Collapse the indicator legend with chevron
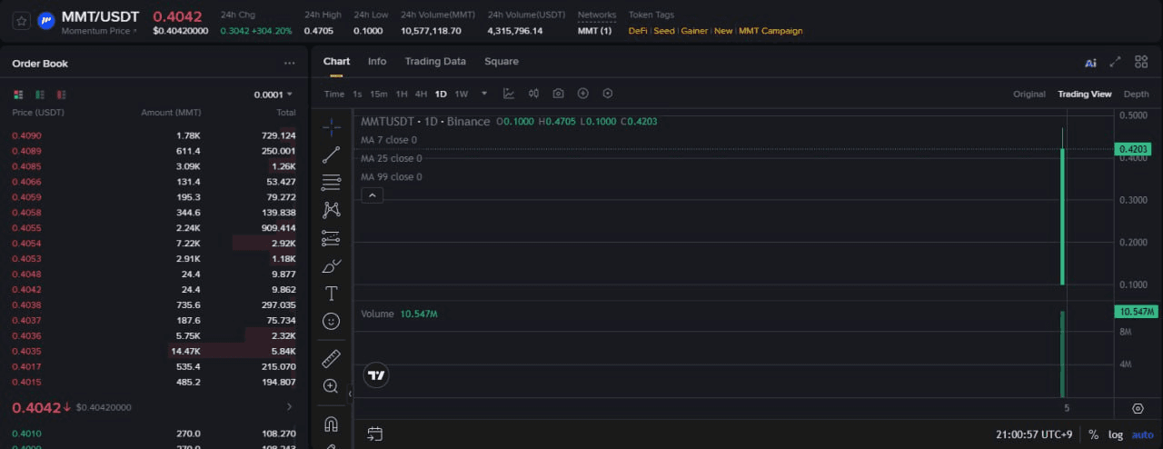 pyautogui.click(x=372, y=195)
